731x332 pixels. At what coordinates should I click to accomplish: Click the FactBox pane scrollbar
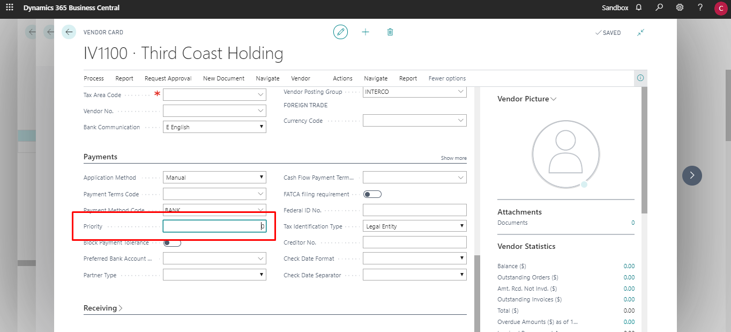(645, 150)
